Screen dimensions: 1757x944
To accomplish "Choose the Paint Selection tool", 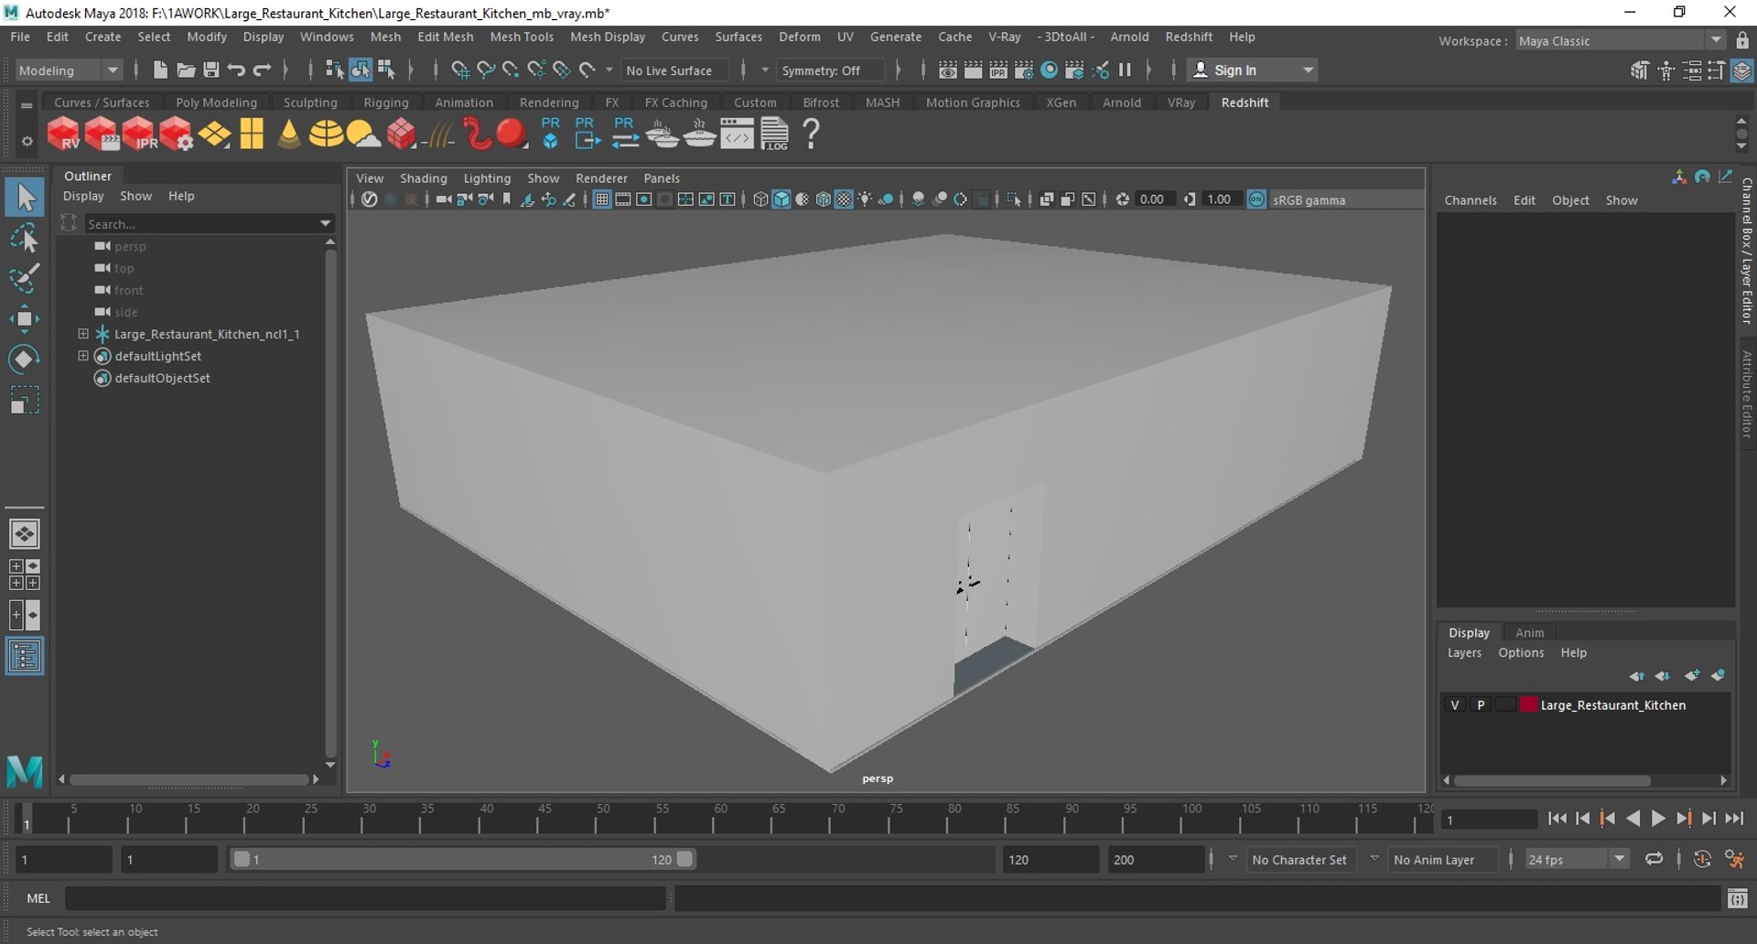I will [25, 277].
